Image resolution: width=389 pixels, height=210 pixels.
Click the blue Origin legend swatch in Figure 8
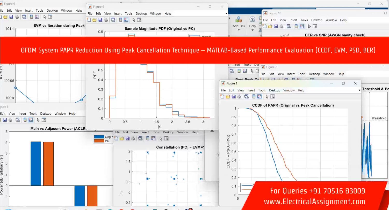point(99,137)
